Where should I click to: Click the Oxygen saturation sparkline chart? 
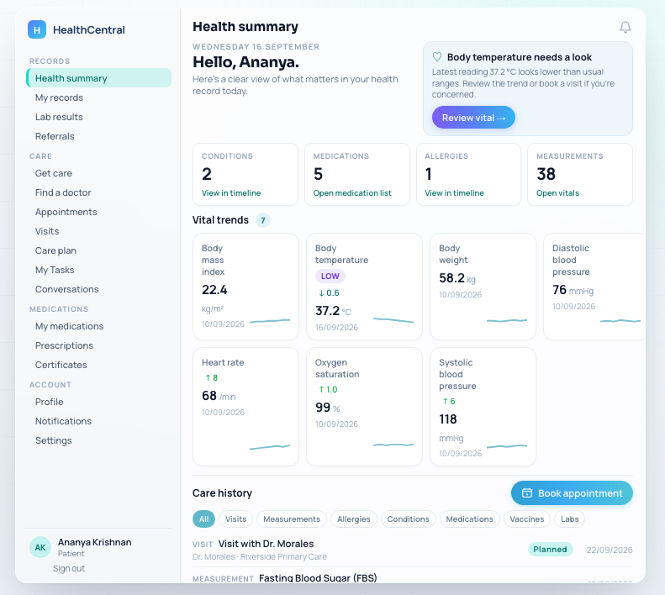pos(393,445)
